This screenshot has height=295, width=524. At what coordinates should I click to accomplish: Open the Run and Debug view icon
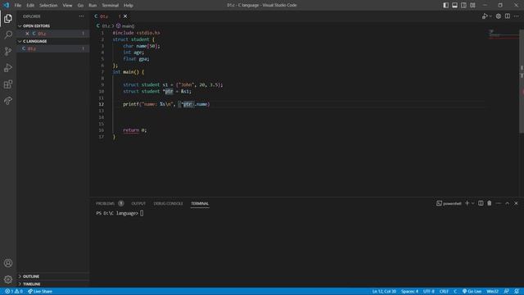tap(8, 67)
